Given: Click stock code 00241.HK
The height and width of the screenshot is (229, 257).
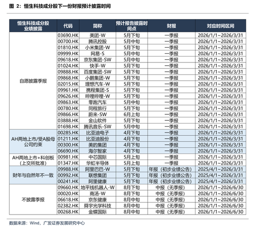Looking at the screenshot, I should tap(68, 181).
